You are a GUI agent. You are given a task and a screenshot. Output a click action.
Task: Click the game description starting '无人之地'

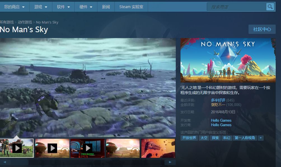[x=225, y=90]
